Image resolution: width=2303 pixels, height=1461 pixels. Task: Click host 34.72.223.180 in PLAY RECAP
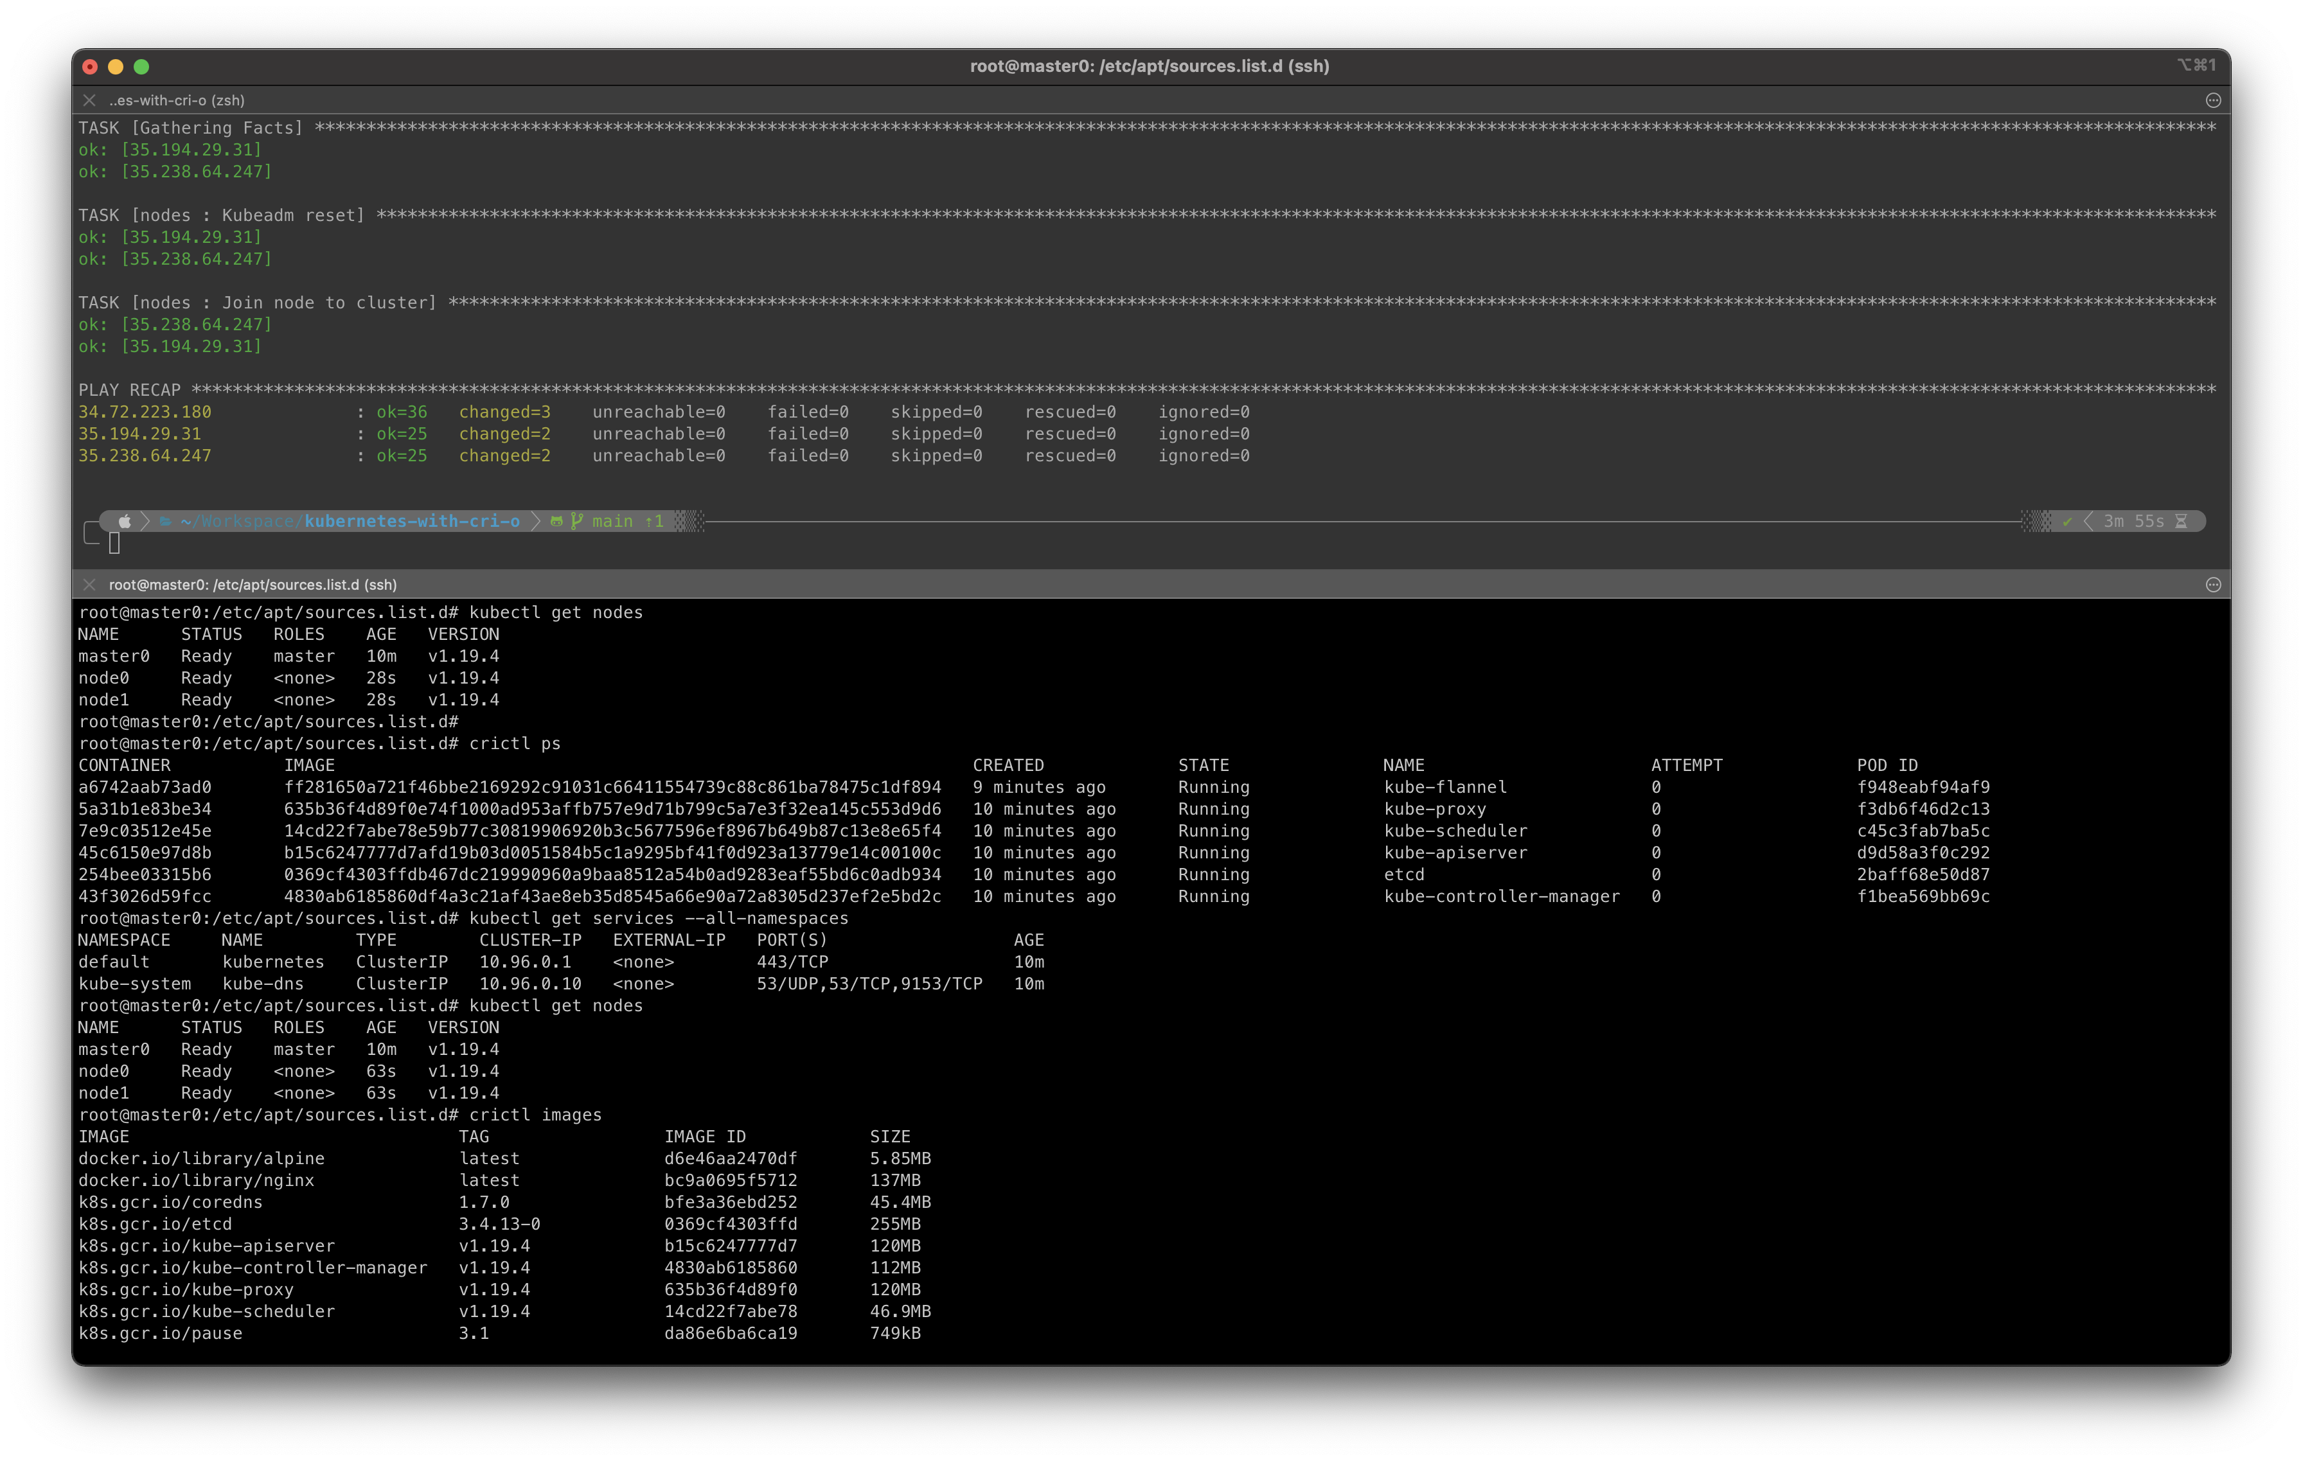pyautogui.click(x=145, y=412)
